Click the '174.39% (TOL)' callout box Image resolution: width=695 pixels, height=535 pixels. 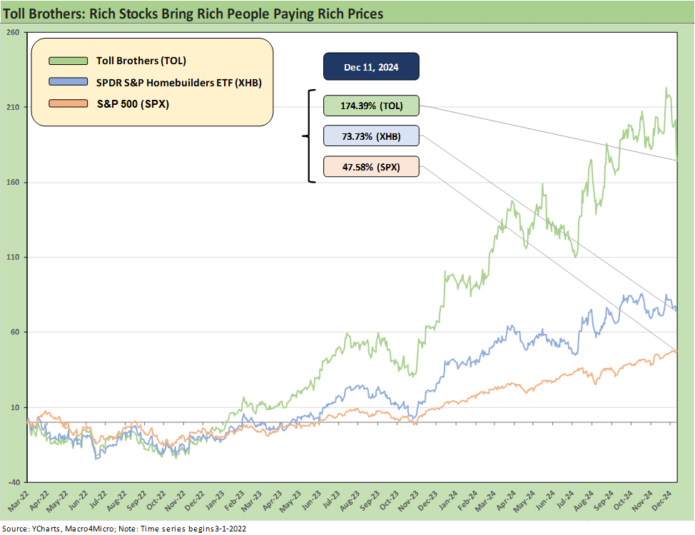pos(371,106)
